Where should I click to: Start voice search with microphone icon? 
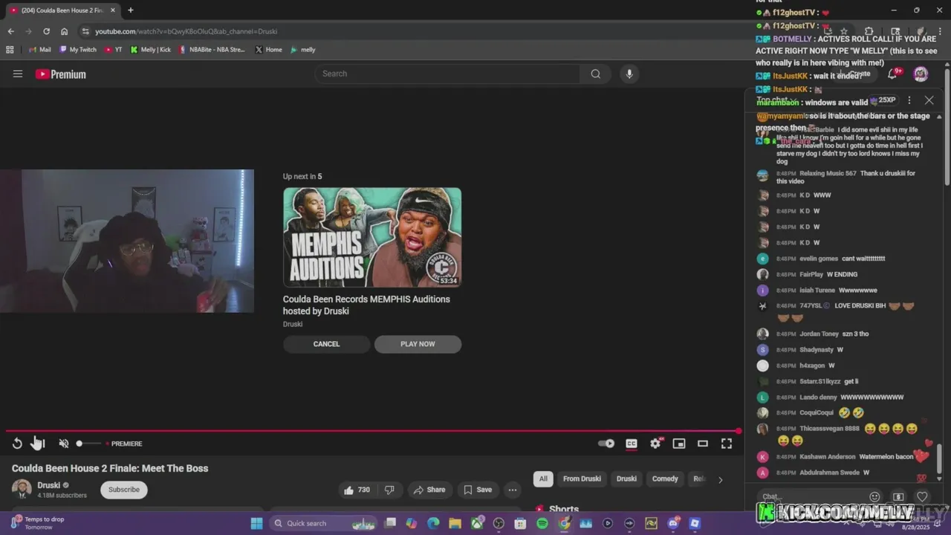pos(629,74)
